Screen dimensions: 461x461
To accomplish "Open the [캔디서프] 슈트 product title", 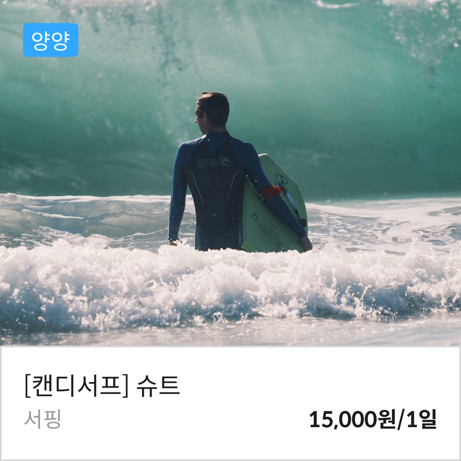I will pyautogui.click(x=102, y=386).
